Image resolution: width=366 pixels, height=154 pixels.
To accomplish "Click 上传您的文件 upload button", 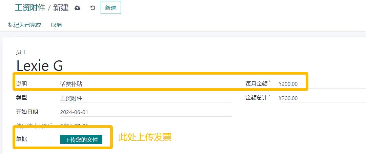I will [x=81, y=140].
